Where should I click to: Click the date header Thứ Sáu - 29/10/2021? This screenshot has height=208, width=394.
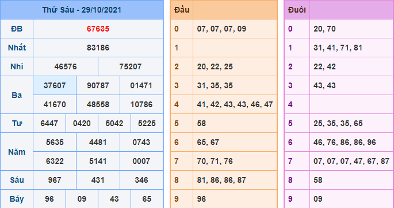click(82, 10)
